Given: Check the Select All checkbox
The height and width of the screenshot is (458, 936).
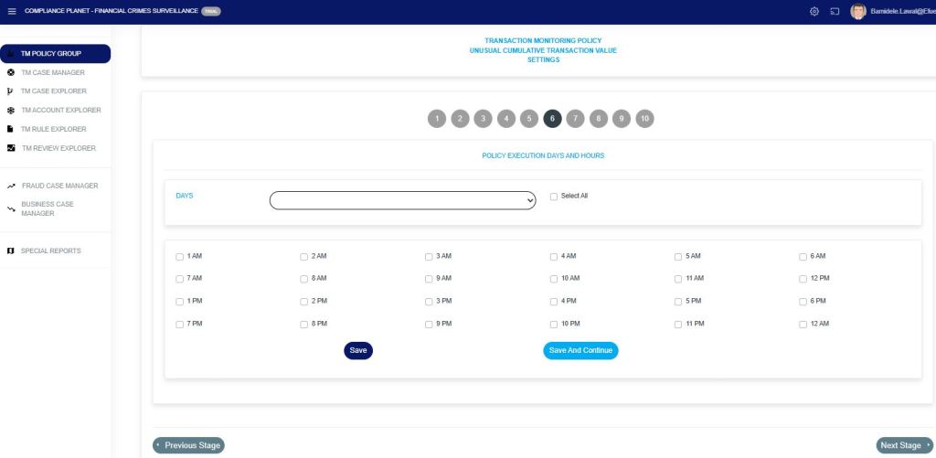Looking at the screenshot, I should (554, 197).
